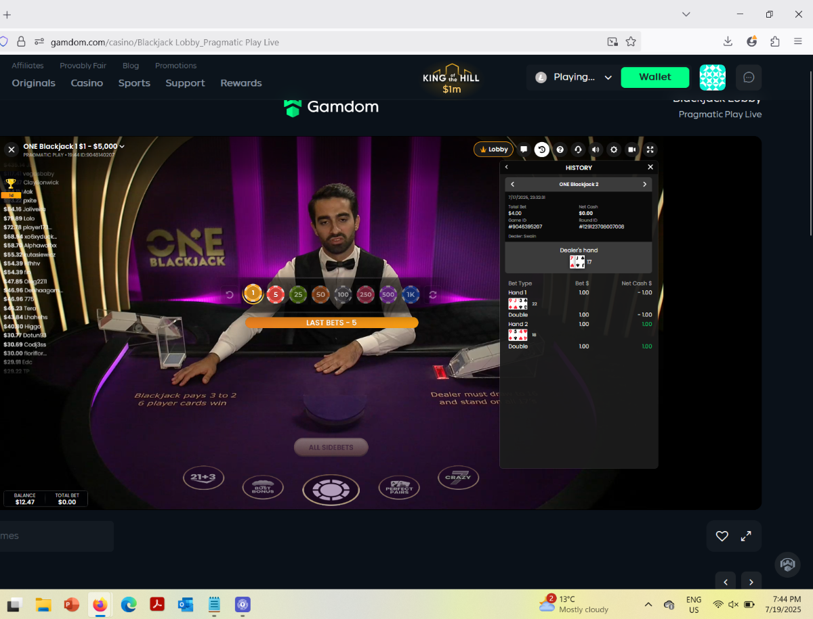Click the green Wallet button
The width and height of the screenshot is (813, 619).
point(655,77)
